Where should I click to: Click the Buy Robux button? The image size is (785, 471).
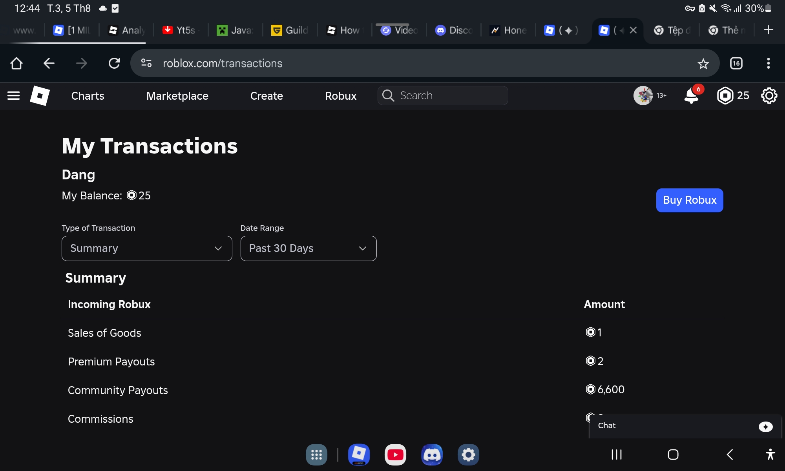click(689, 200)
